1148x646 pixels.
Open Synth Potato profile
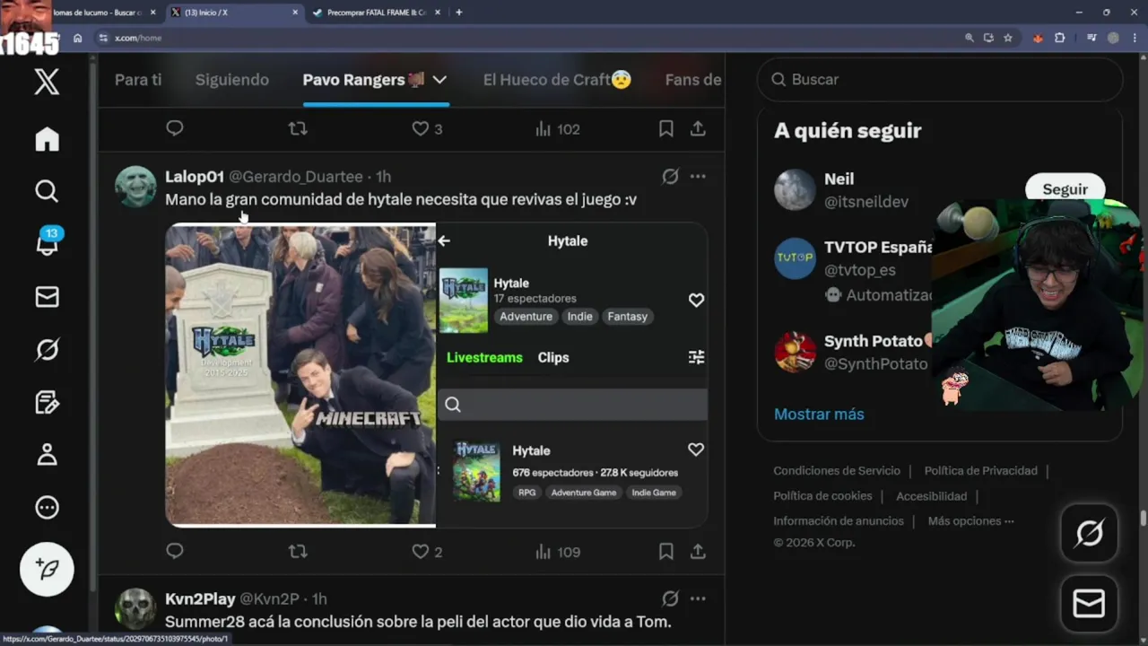click(874, 341)
